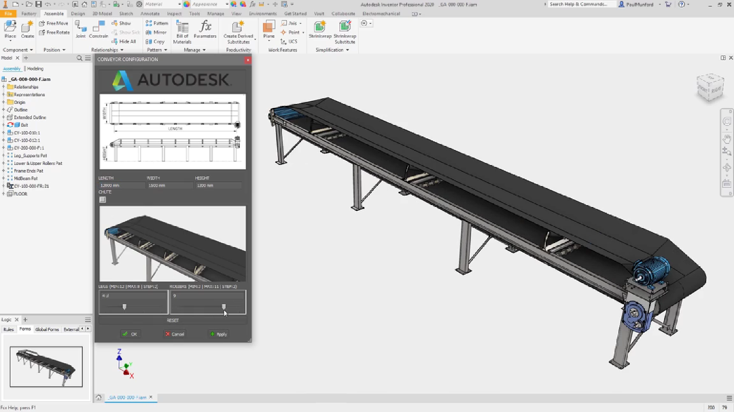
Task: Click the LENGTH input field
Action: 121,185
